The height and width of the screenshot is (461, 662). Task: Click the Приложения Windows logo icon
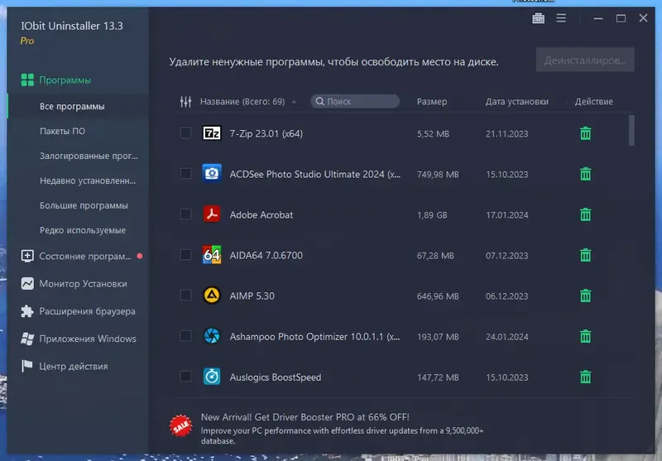point(27,339)
